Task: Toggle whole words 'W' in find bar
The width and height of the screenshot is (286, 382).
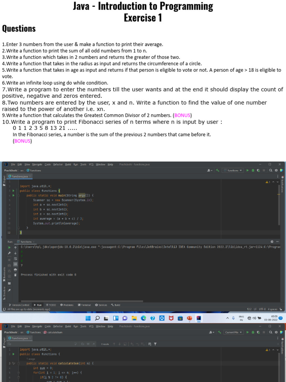Action: (x=88, y=344)
